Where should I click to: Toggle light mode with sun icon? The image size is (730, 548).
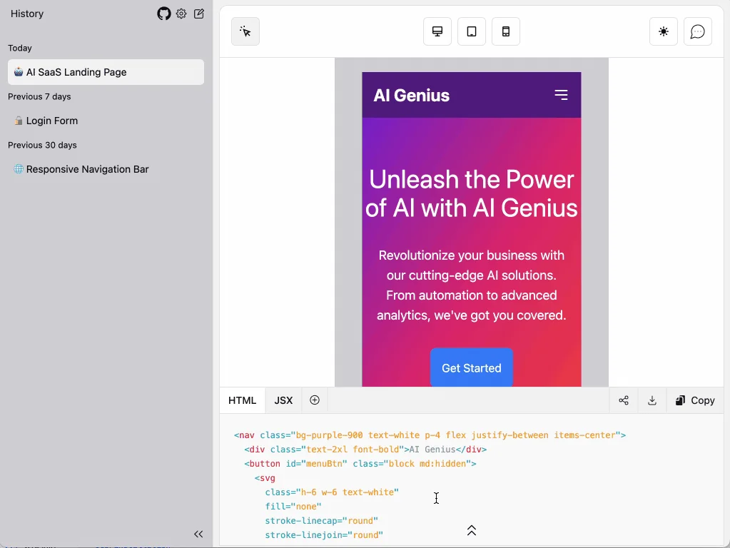click(663, 31)
